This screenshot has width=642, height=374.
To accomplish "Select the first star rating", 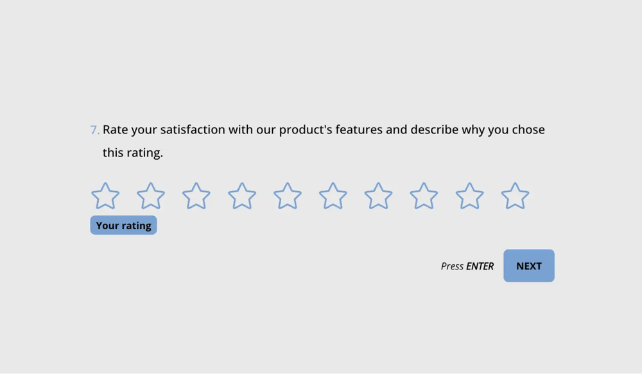I will pos(105,196).
